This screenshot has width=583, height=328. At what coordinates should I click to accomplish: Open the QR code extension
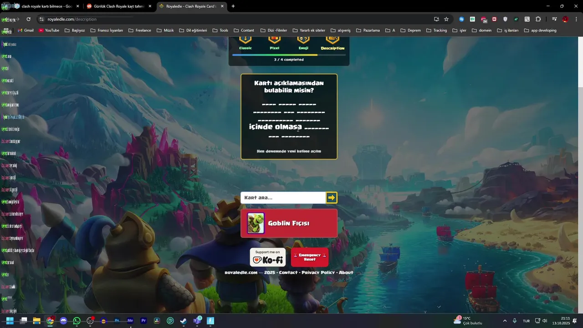pyautogui.click(x=527, y=19)
